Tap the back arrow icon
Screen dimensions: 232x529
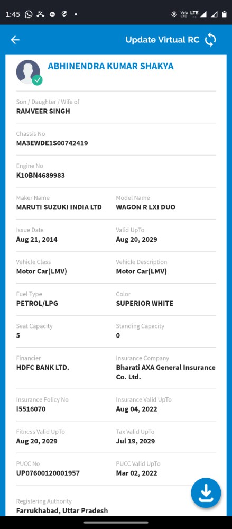click(15, 40)
